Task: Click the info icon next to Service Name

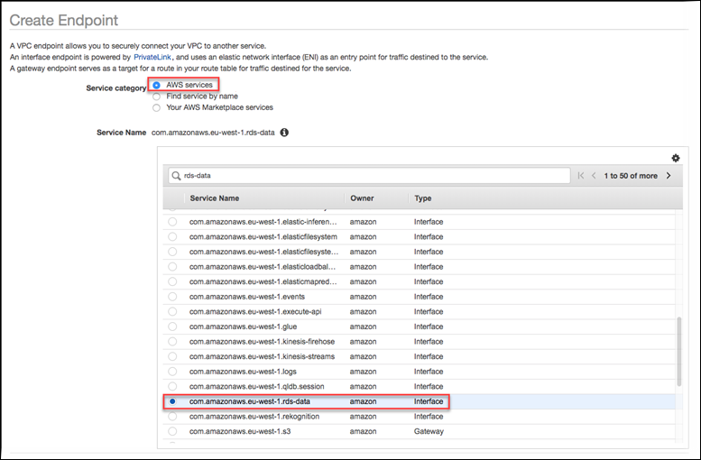Action: [x=284, y=133]
